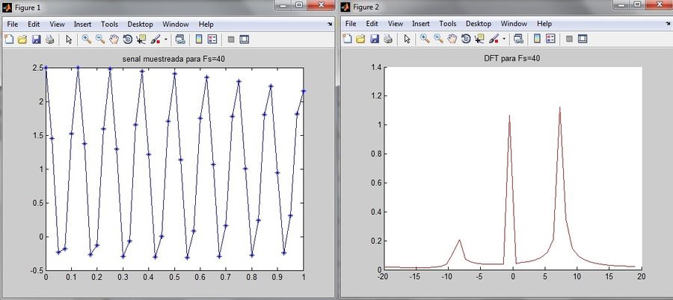
Task: Toggle Zoom In mode in Figure 1
Action: pyautogui.click(x=87, y=39)
